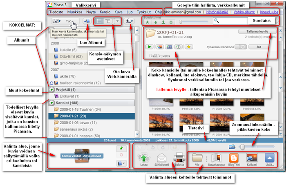This screenshot has width=293, height=185.
Task: Click the Tallenna levylle button
Action: [x=257, y=31]
